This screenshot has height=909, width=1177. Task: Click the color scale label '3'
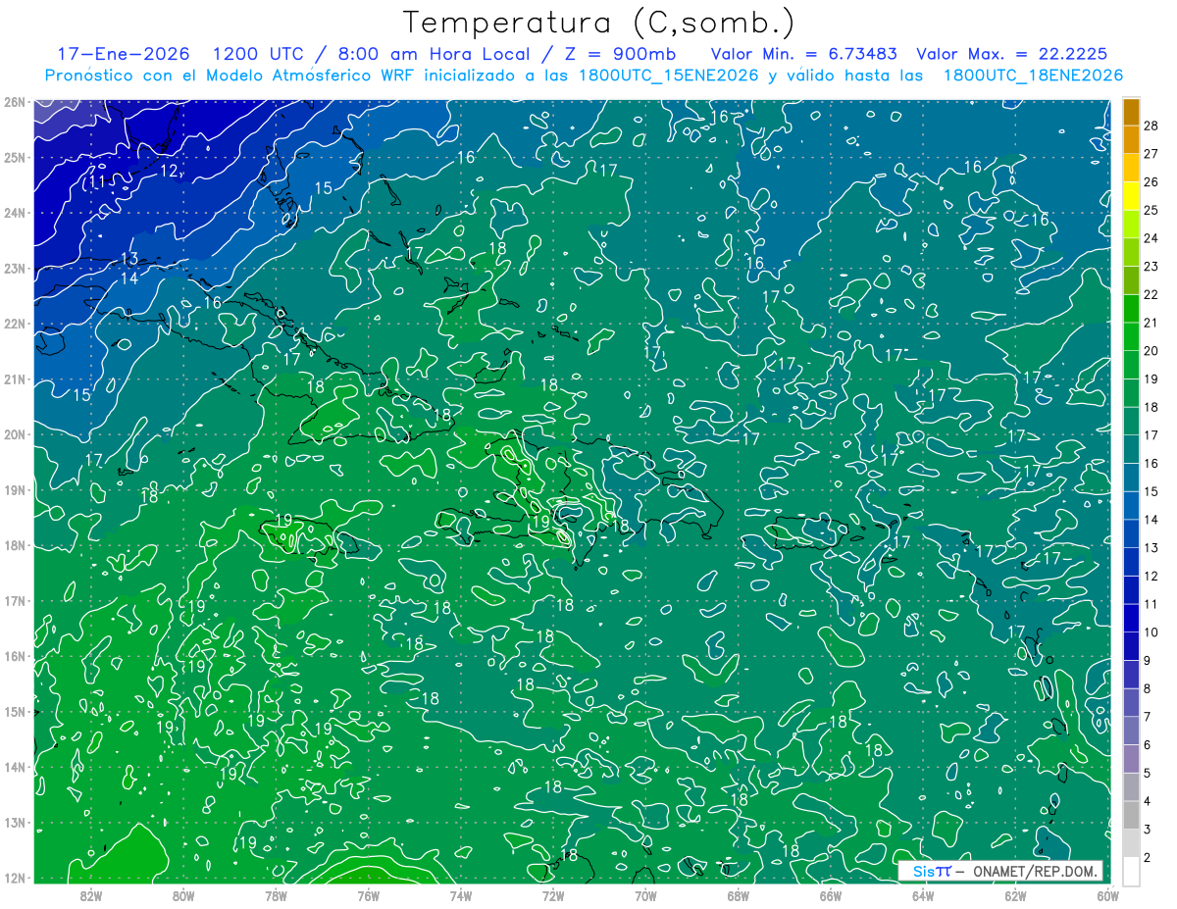[x=1148, y=829]
